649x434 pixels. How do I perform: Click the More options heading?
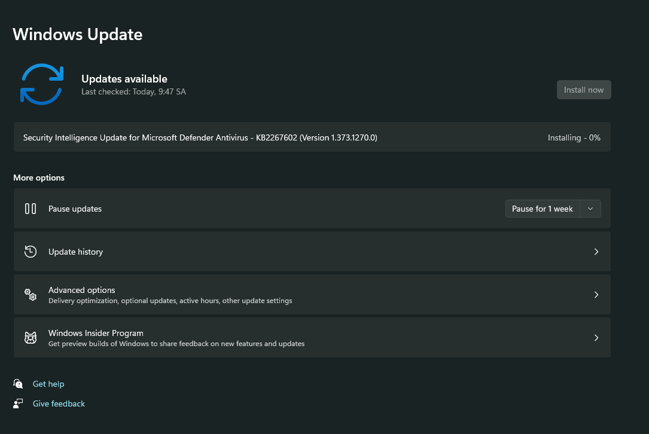point(39,178)
